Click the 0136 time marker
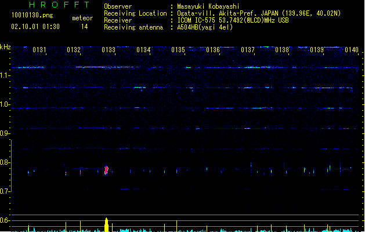Viewport: 365px width, 232px height. tap(213, 50)
